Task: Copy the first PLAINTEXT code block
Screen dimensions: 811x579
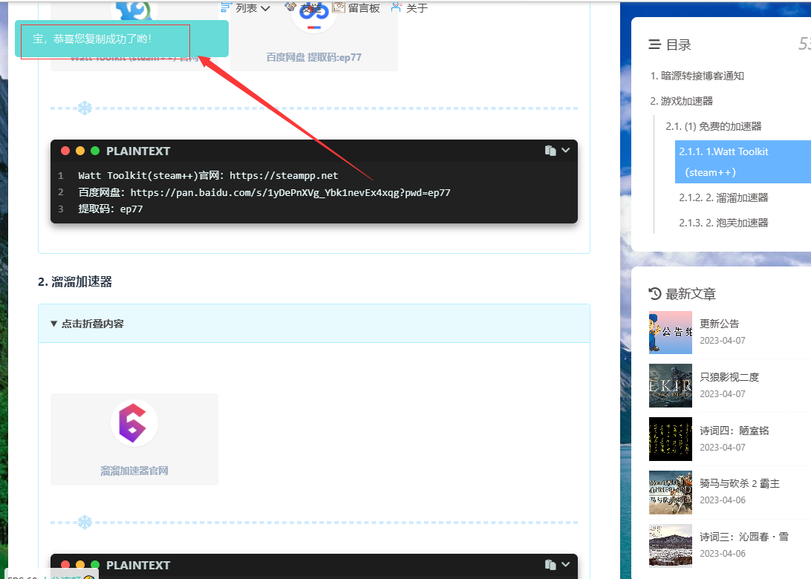Action: [550, 151]
